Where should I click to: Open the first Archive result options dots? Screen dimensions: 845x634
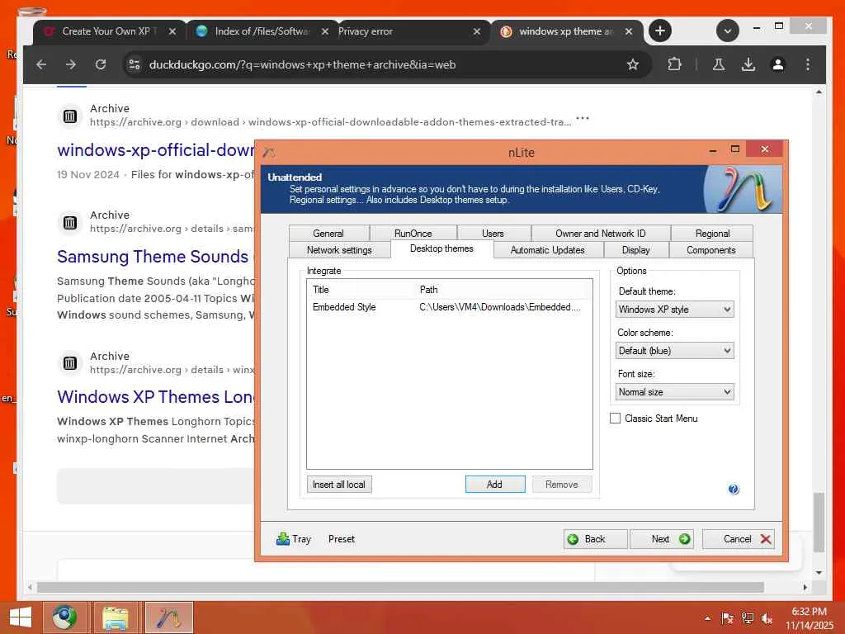point(583,117)
